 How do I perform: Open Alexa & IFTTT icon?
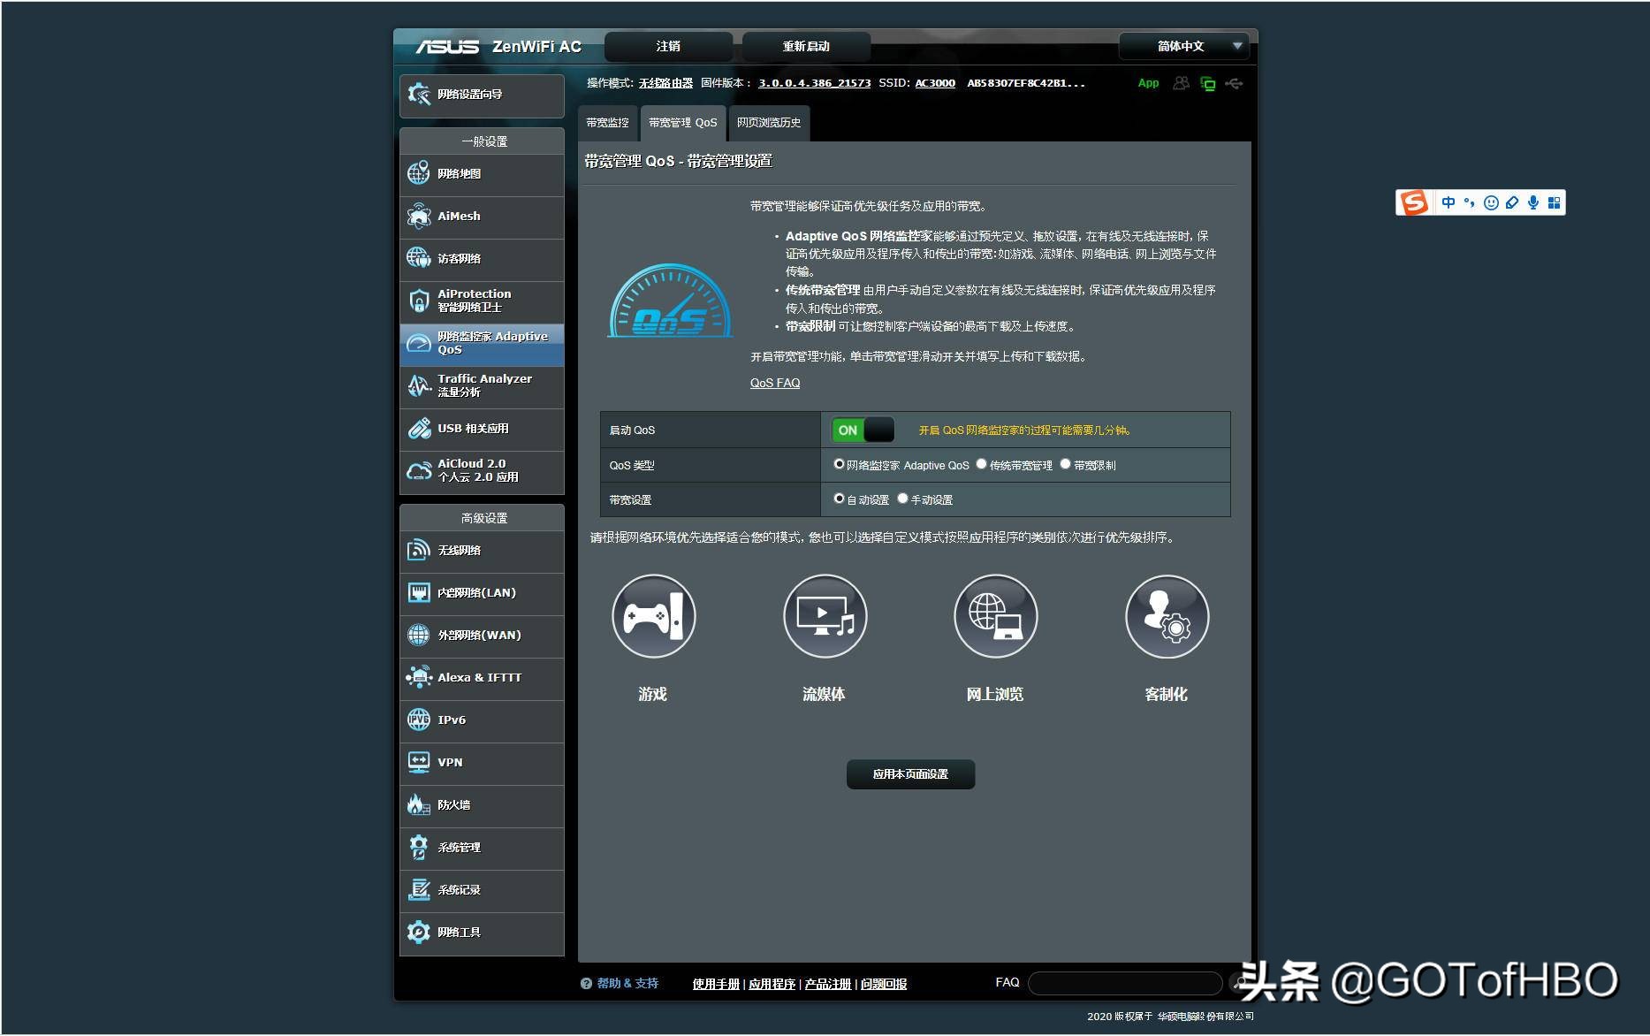[419, 677]
